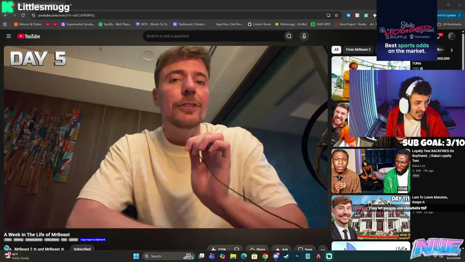Click Copy tags to clipboard button
The width and height of the screenshot is (465, 262).
[x=93, y=240]
